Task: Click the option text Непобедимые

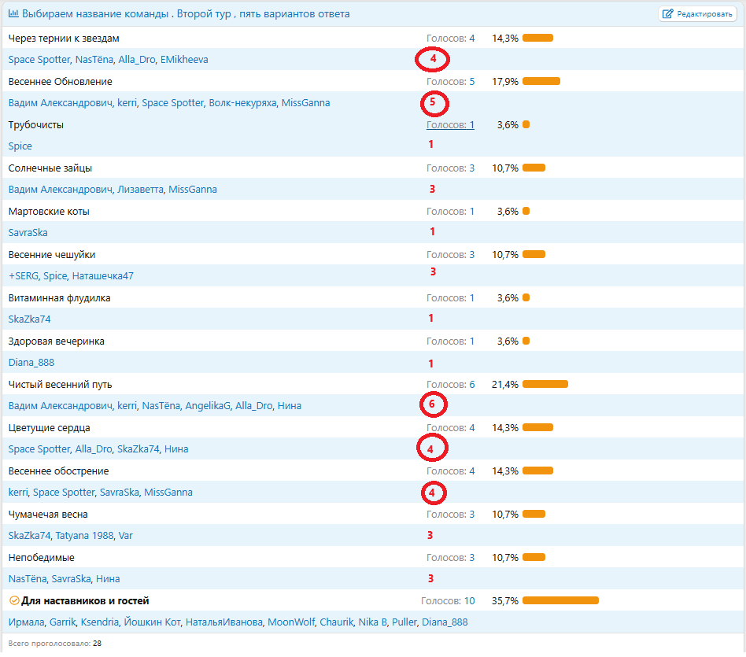Action: point(42,558)
